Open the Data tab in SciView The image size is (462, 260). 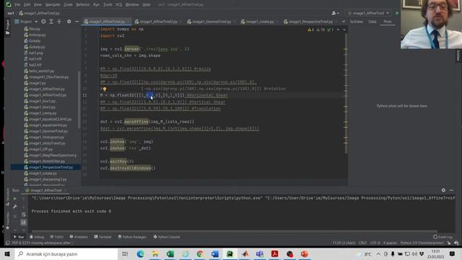pyautogui.click(x=372, y=22)
